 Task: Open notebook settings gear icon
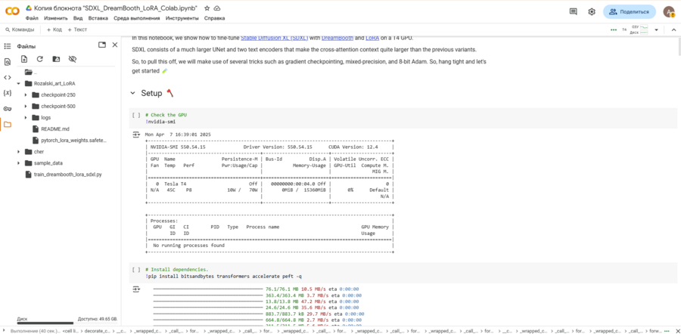592,11
